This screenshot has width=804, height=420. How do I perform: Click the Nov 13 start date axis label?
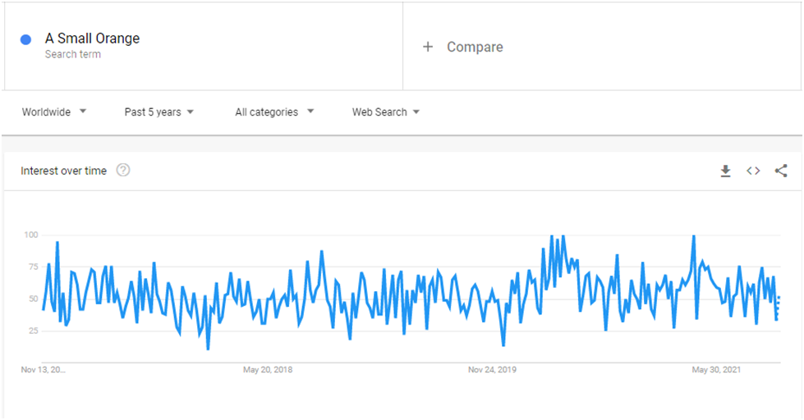point(43,370)
